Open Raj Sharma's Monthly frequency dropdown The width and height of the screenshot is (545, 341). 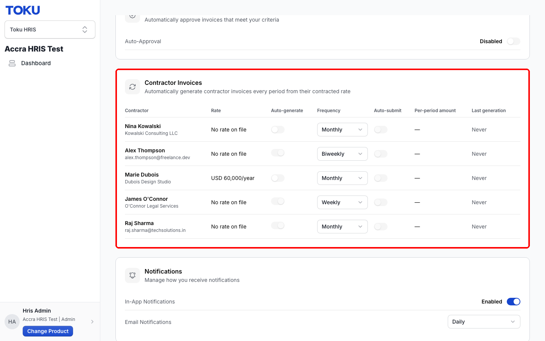(342, 227)
